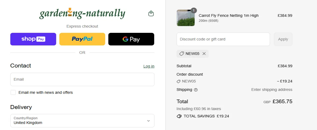317x130 pixels.
Task: Click the Carrot Fly Fence Netting product name
Action: point(229,15)
